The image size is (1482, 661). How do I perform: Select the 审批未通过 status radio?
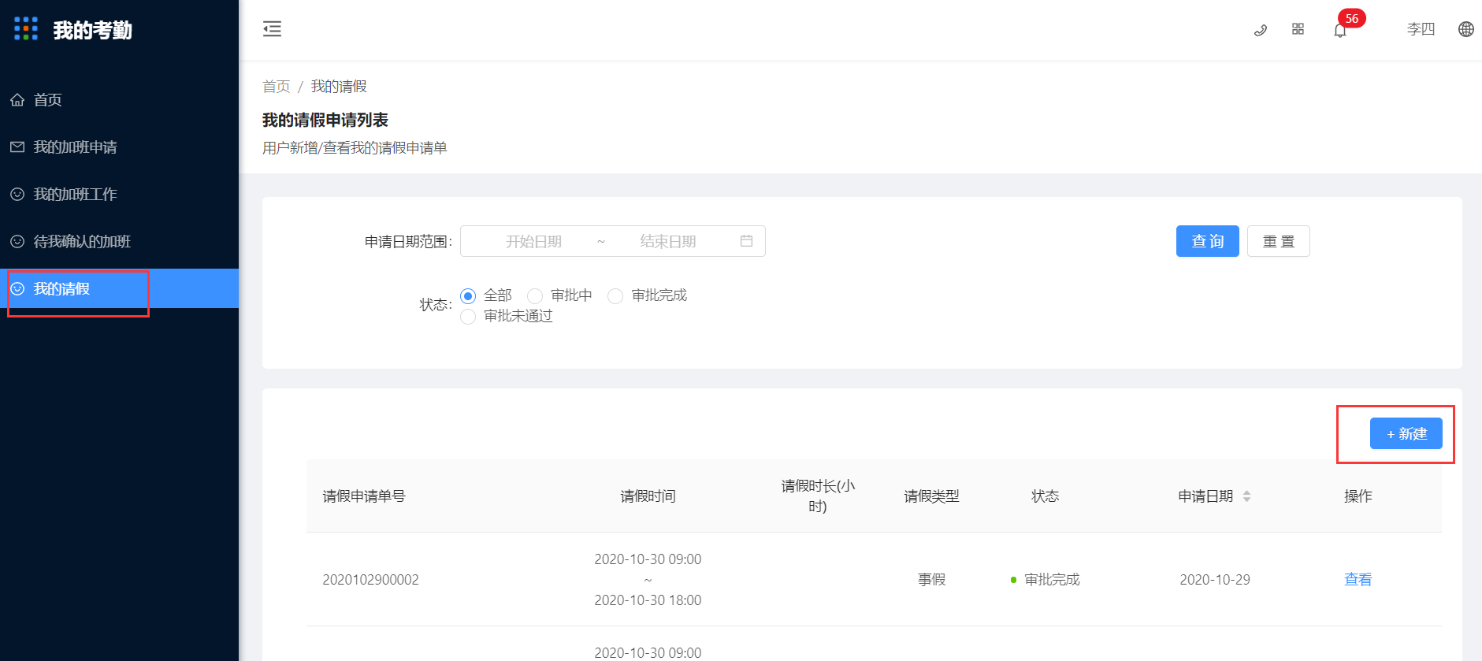click(x=468, y=317)
